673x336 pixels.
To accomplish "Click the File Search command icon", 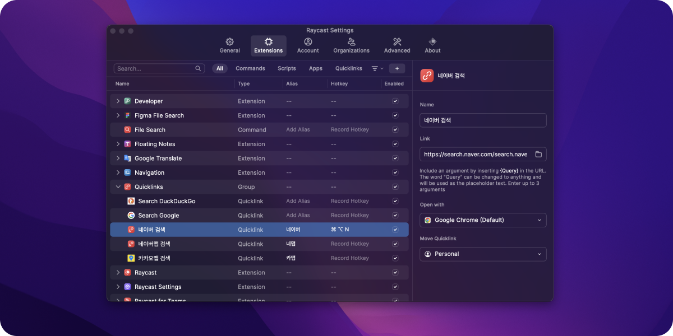I will [127, 130].
